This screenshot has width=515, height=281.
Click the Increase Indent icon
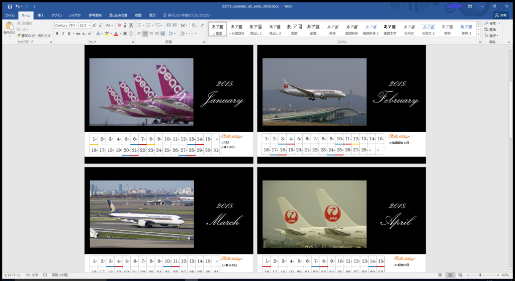(x=175, y=25)
